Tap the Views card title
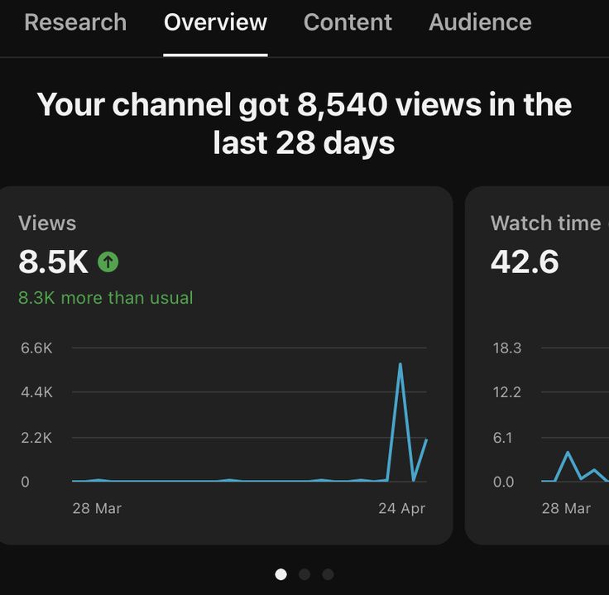Viewport: 609px width, 595px height. tap(47, 223)
